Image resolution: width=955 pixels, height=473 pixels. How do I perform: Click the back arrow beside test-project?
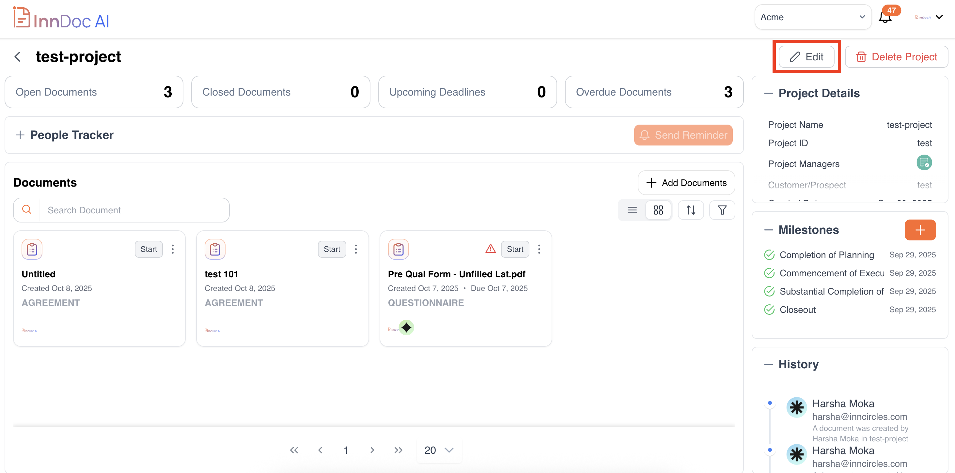(17, 57)
